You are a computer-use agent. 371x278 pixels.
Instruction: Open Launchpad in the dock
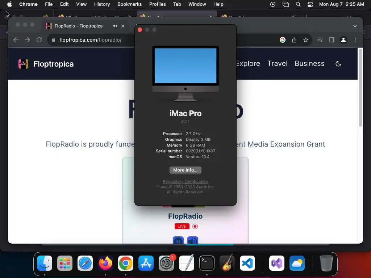click(x=65, y=263)
